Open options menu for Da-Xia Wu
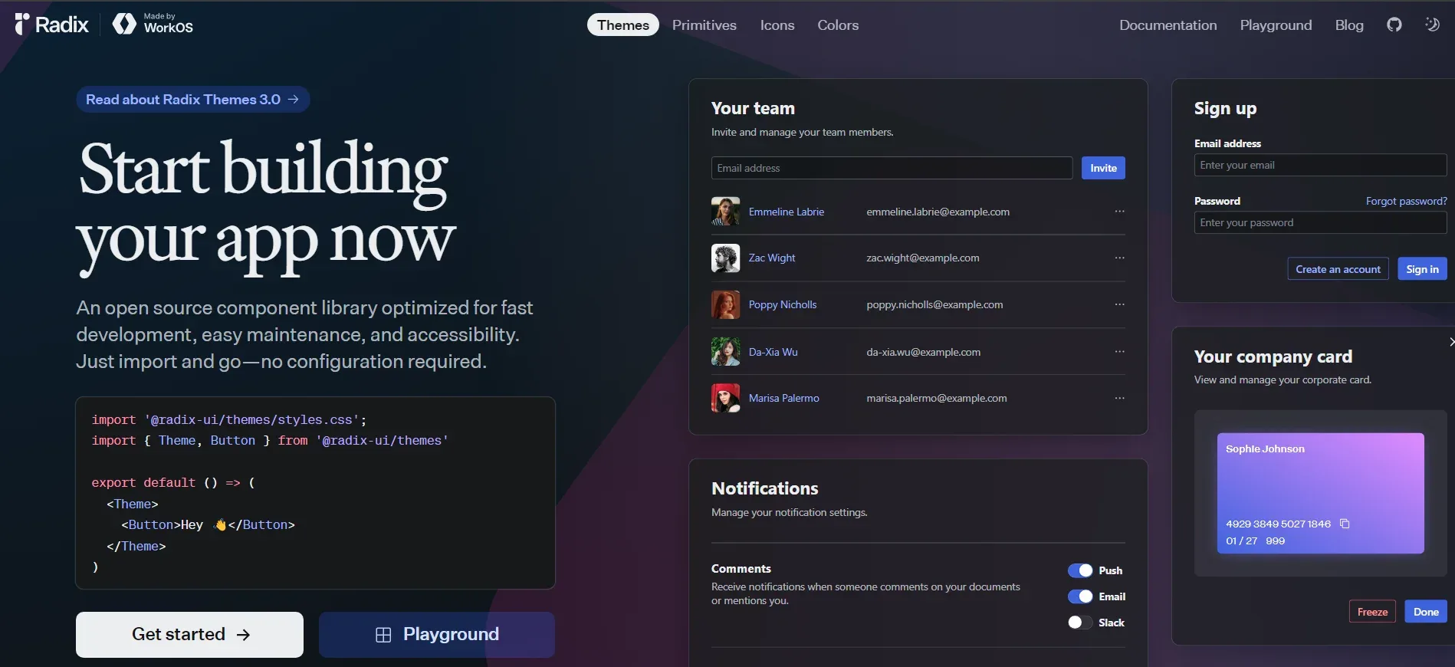 [x=1119, y=351]
